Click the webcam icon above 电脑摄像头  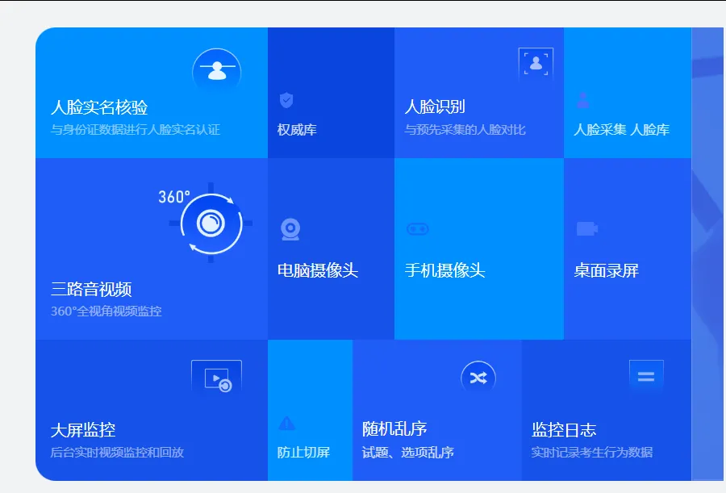(290, 229)
